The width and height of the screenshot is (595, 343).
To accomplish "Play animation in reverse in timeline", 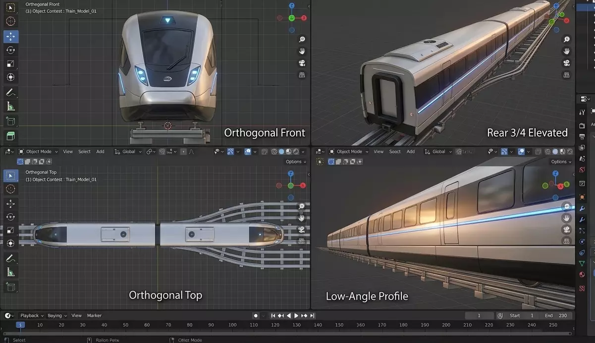I will 289,316.
